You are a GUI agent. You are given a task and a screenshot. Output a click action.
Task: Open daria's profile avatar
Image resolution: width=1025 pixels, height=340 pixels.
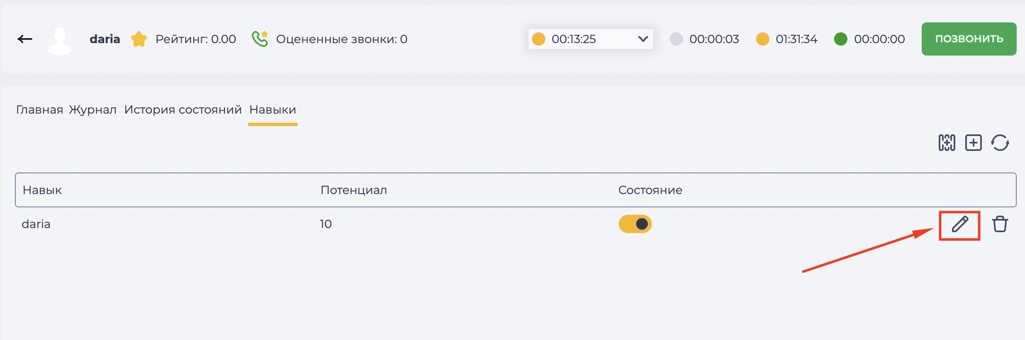(x=60, y=40)
